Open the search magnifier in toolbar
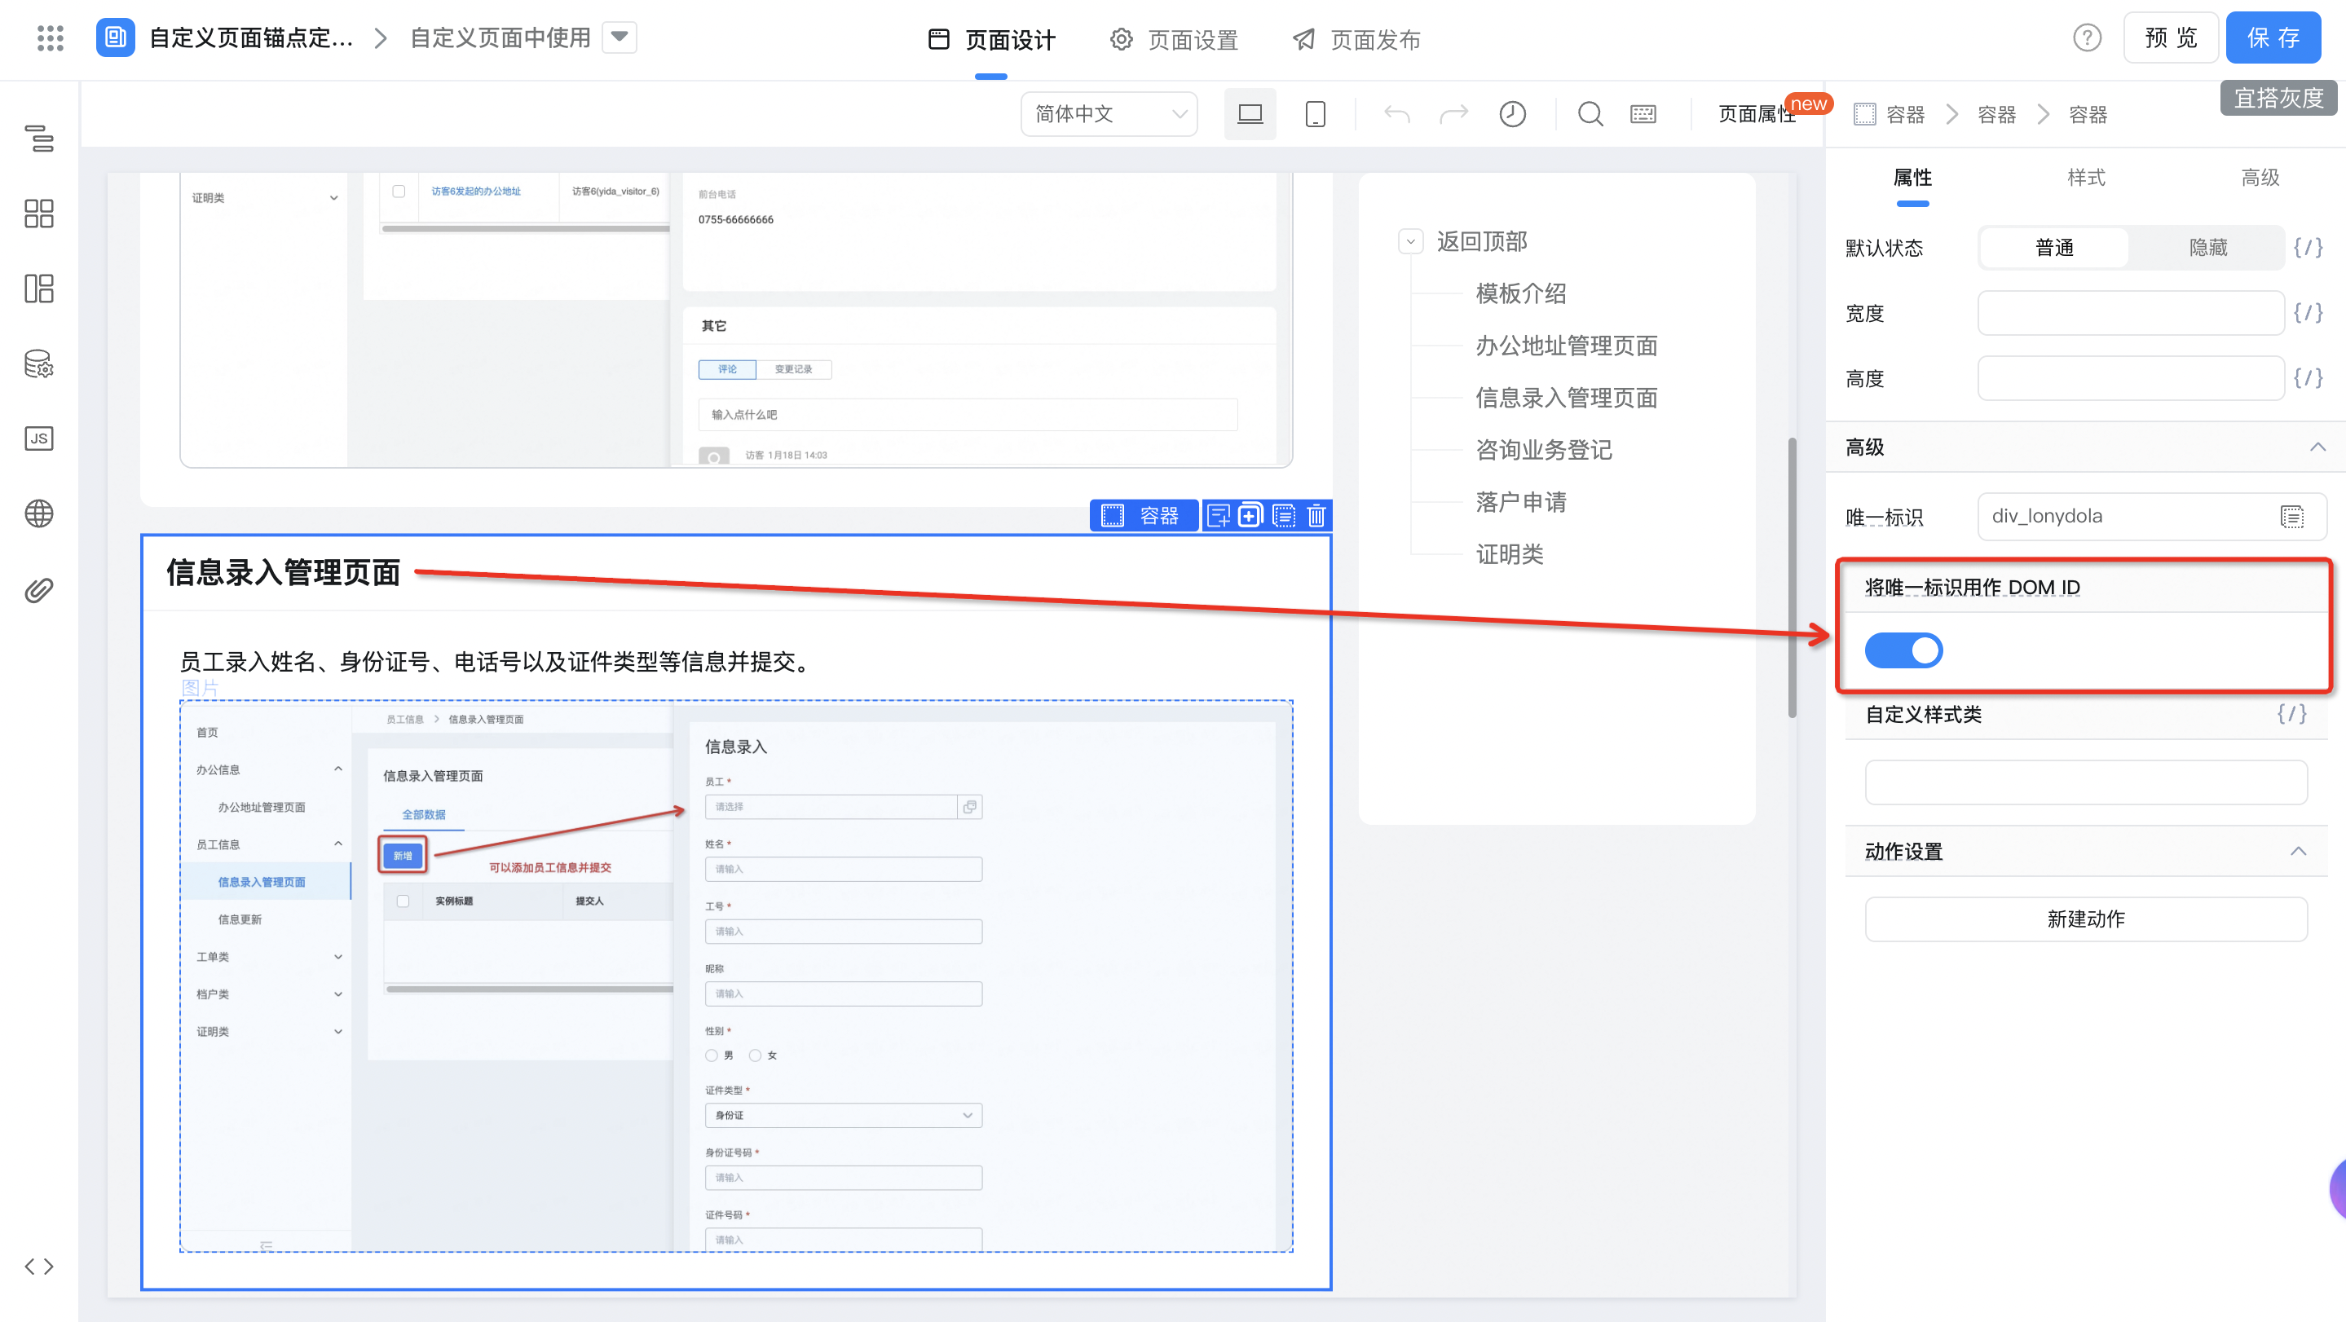 tap(1591, 114)
